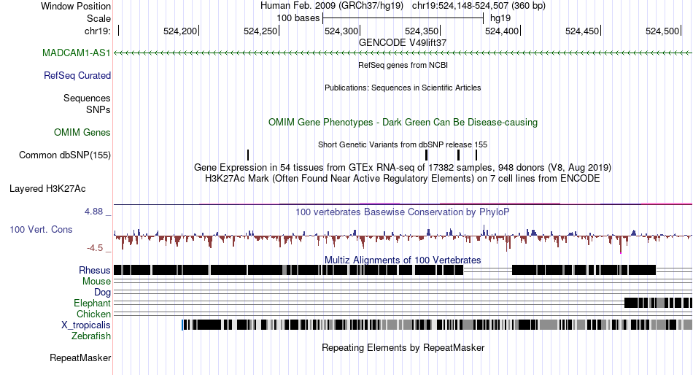The width and height of the screenshot is (693, 375).
Task: Select the Chicken alignment row label
Action: coord(93,314)
